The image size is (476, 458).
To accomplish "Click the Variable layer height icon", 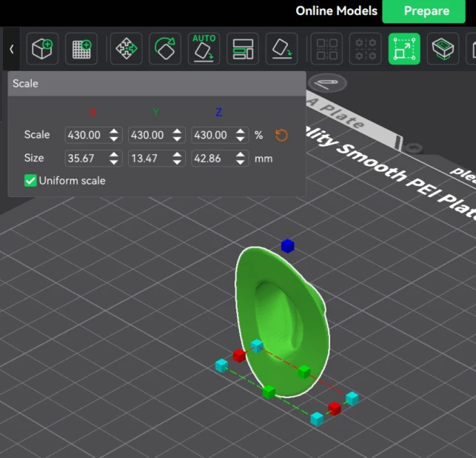I will pos(443,49).
